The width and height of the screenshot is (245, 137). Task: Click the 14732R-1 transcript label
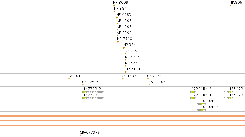point(92,95)
